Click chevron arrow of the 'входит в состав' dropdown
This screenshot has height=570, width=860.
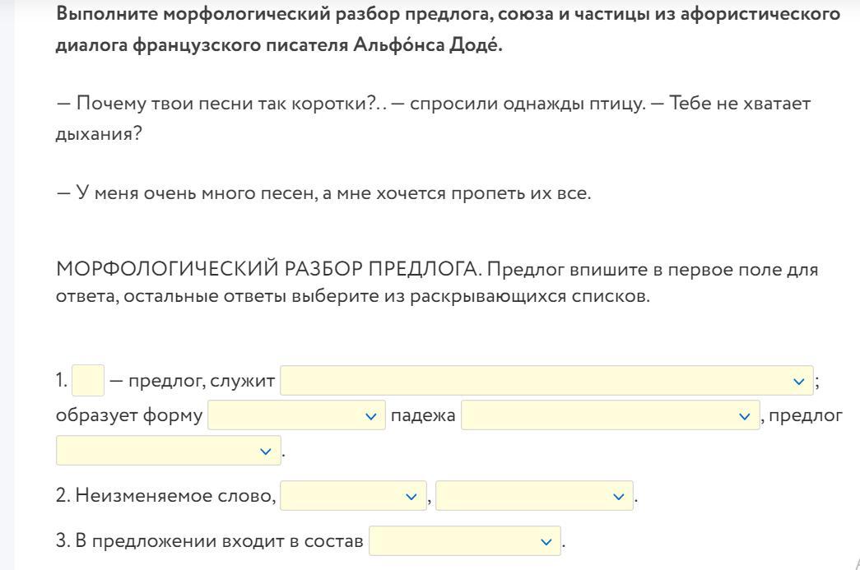point(546,542)
